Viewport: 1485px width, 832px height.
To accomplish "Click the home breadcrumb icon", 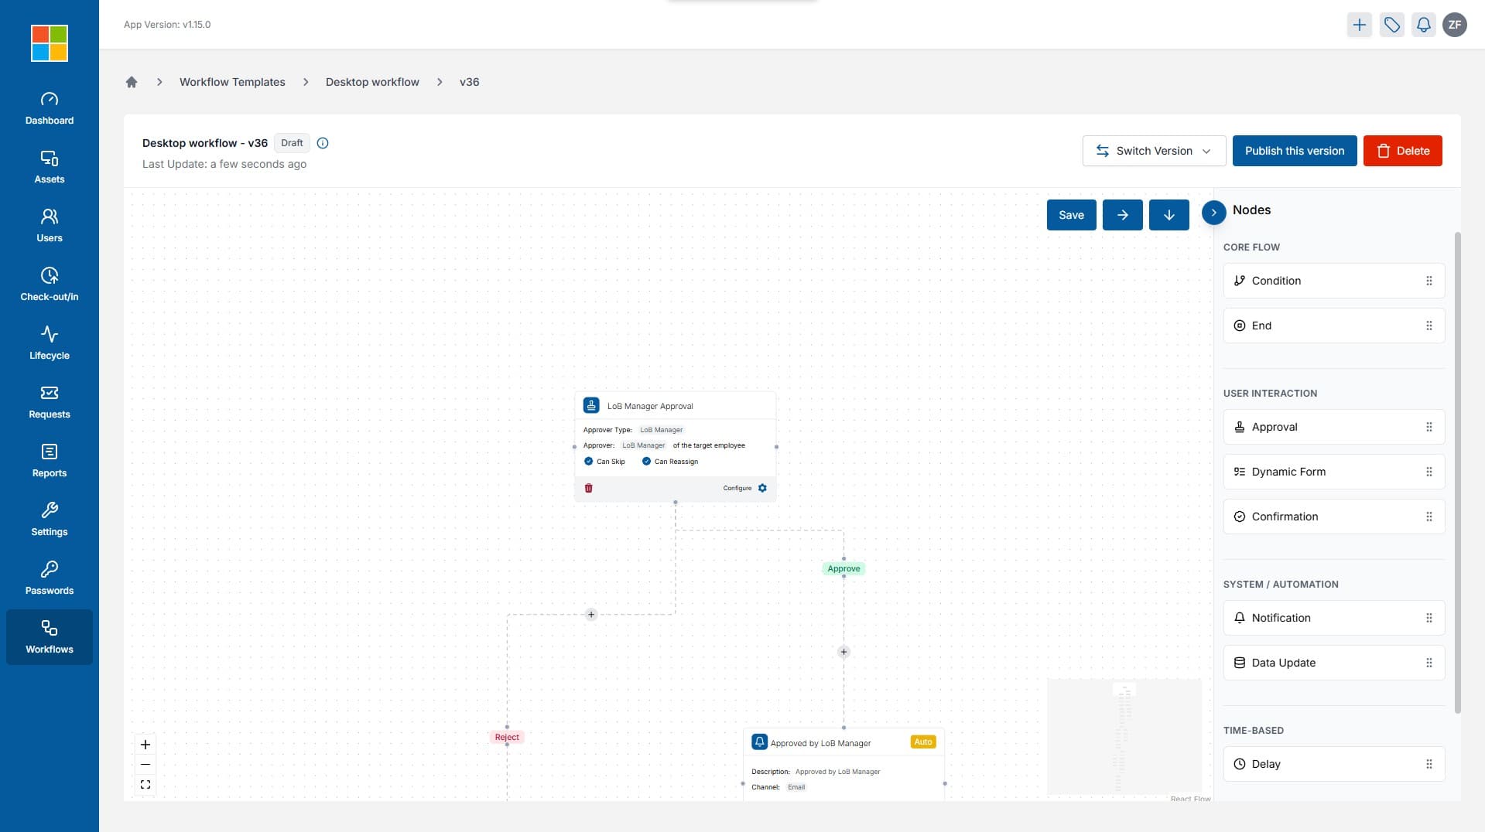I will coord(132,82).
